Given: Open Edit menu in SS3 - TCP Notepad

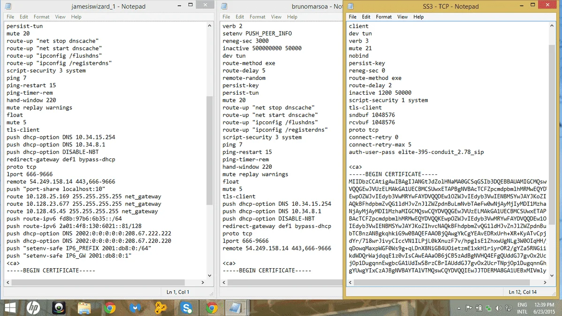Looking at the screenshot, I should [366, 17].
